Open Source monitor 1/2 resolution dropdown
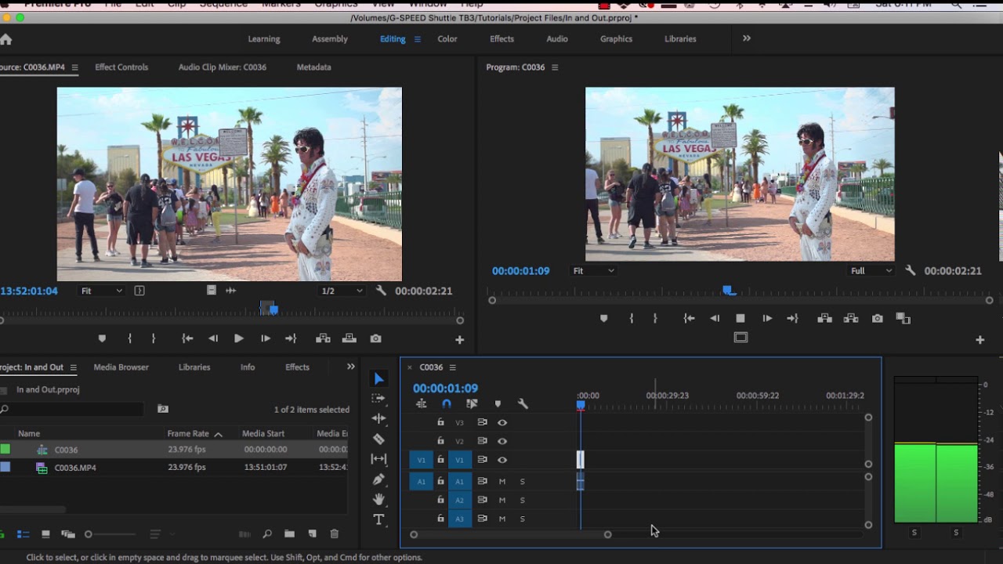This screenshot has width=1003, height=564. (342, 291)
